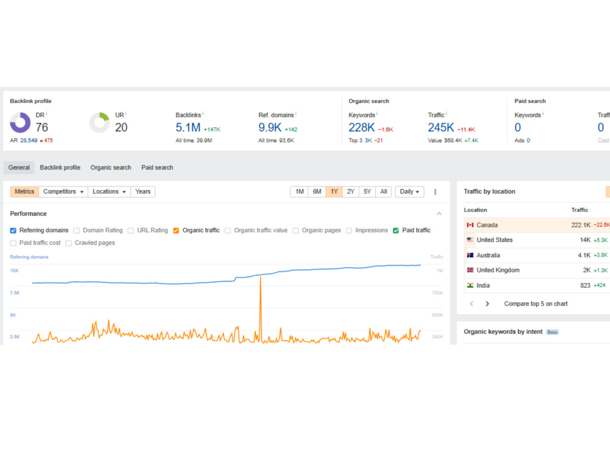
Task: Switch to the Organic search tab
Action: (x=111, y=168)
